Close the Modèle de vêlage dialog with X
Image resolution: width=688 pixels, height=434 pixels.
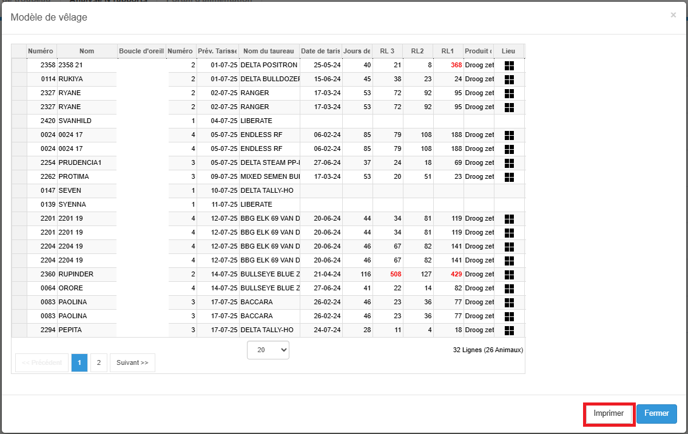673,15
